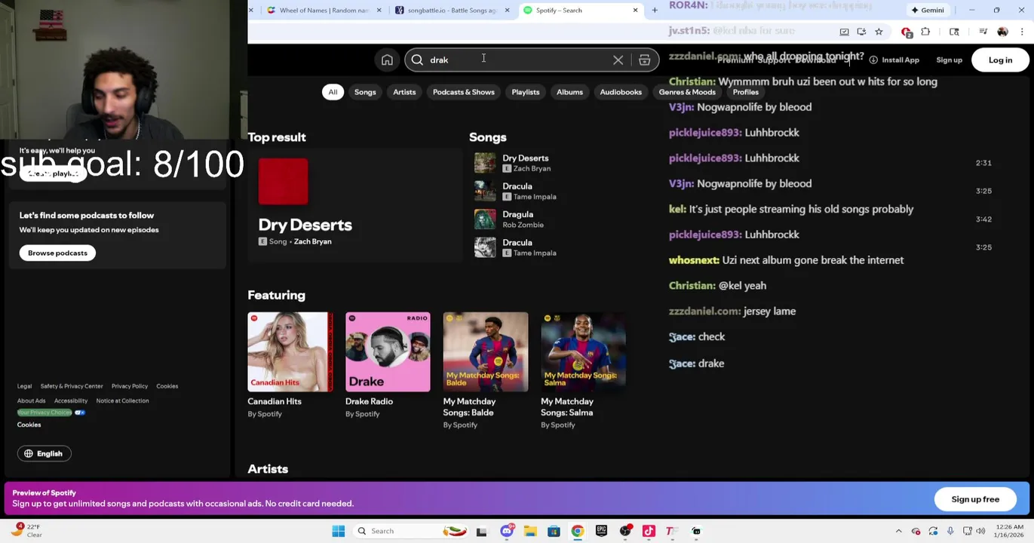Clear the search field with X icon
The image size is (1034, 543).
pos(618,60)
